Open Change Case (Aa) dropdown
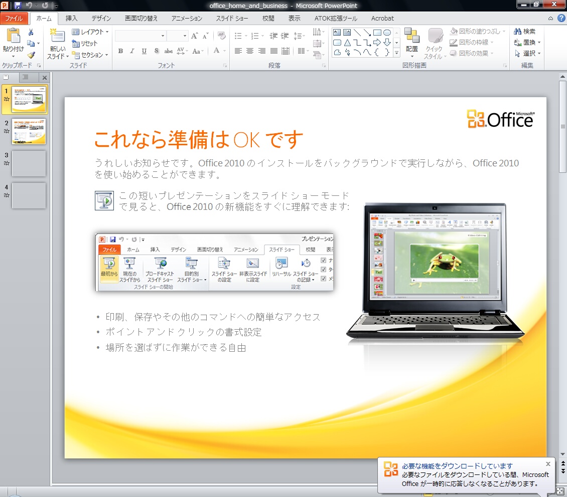 [x=198, y=51]
